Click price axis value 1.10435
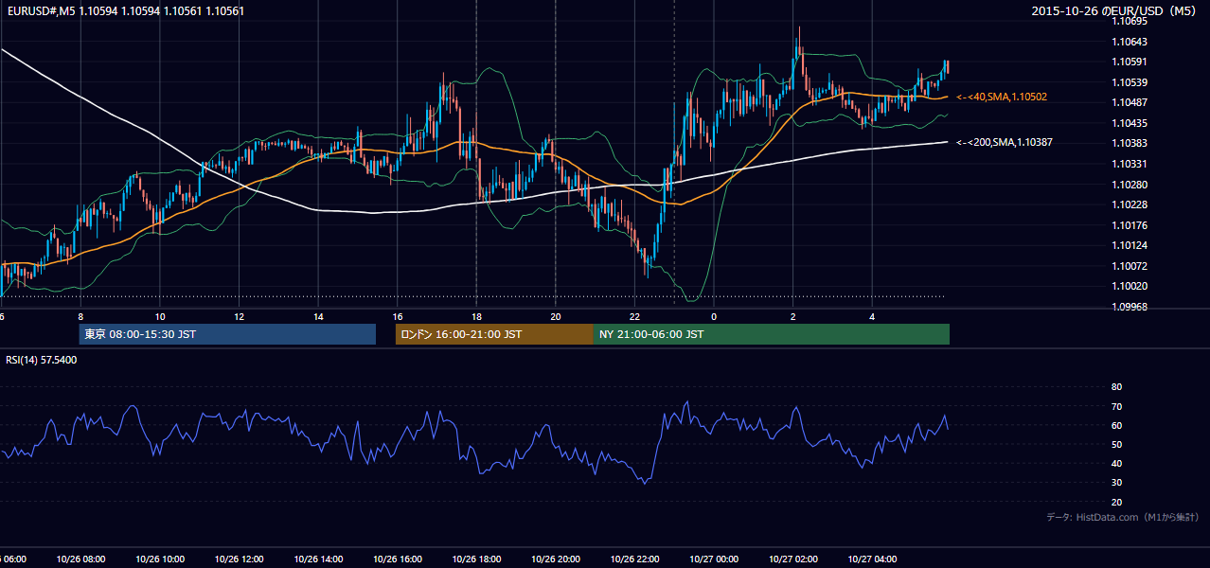 point(1130,123)
